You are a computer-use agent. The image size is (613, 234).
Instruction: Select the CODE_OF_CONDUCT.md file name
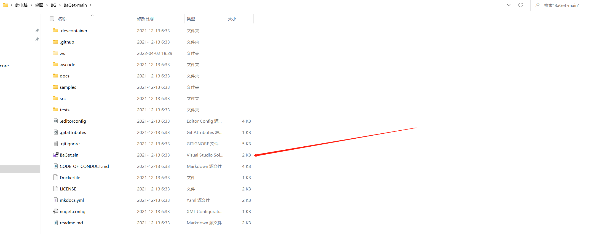[84, 166]
